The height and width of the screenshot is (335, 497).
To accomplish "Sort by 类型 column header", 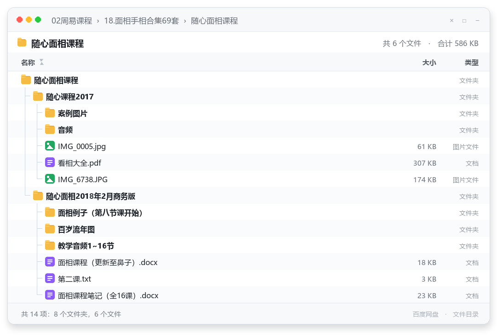I will [472, 63].
